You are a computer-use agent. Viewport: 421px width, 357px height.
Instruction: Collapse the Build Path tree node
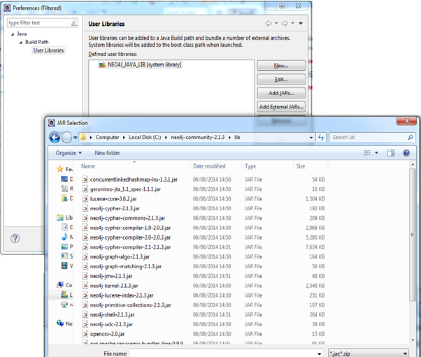[21, 43]
